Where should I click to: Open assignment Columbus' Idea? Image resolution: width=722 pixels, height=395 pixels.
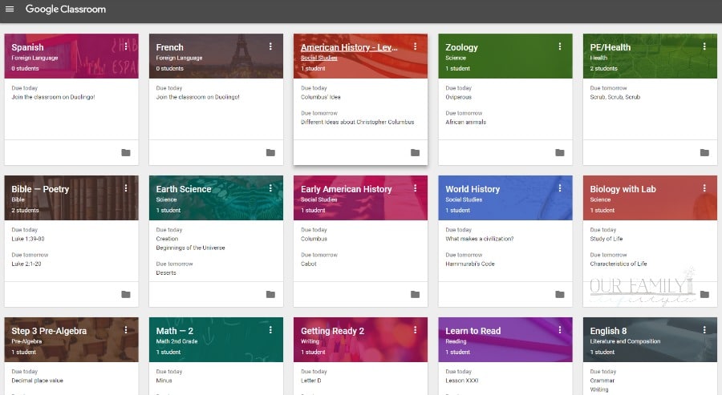tap(320, 97)
